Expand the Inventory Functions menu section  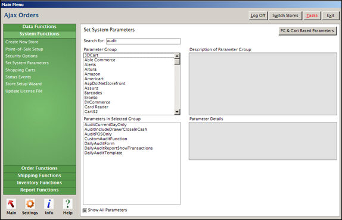[x=39, y=183]
